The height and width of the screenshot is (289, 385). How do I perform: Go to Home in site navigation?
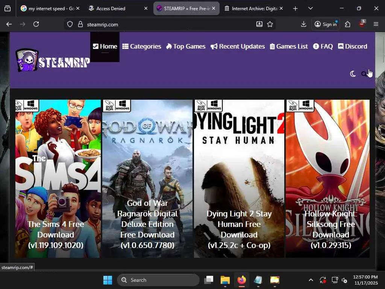coord(105,46)
